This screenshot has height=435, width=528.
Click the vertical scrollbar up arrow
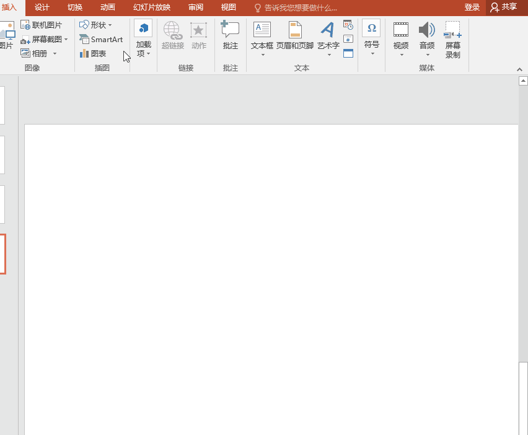click(523, 81)
